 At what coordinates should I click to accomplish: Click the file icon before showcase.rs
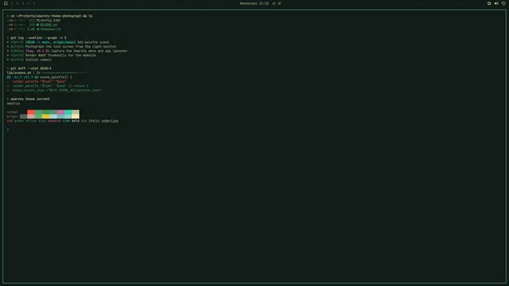[x=37, y=29]
